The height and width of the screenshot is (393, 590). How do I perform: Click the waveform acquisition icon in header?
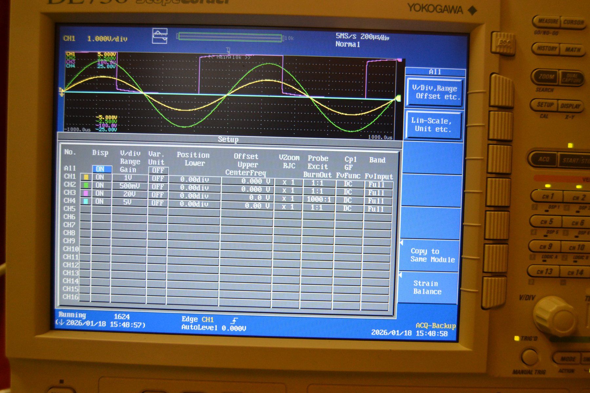pyautogui.click(x=160, y=36)
